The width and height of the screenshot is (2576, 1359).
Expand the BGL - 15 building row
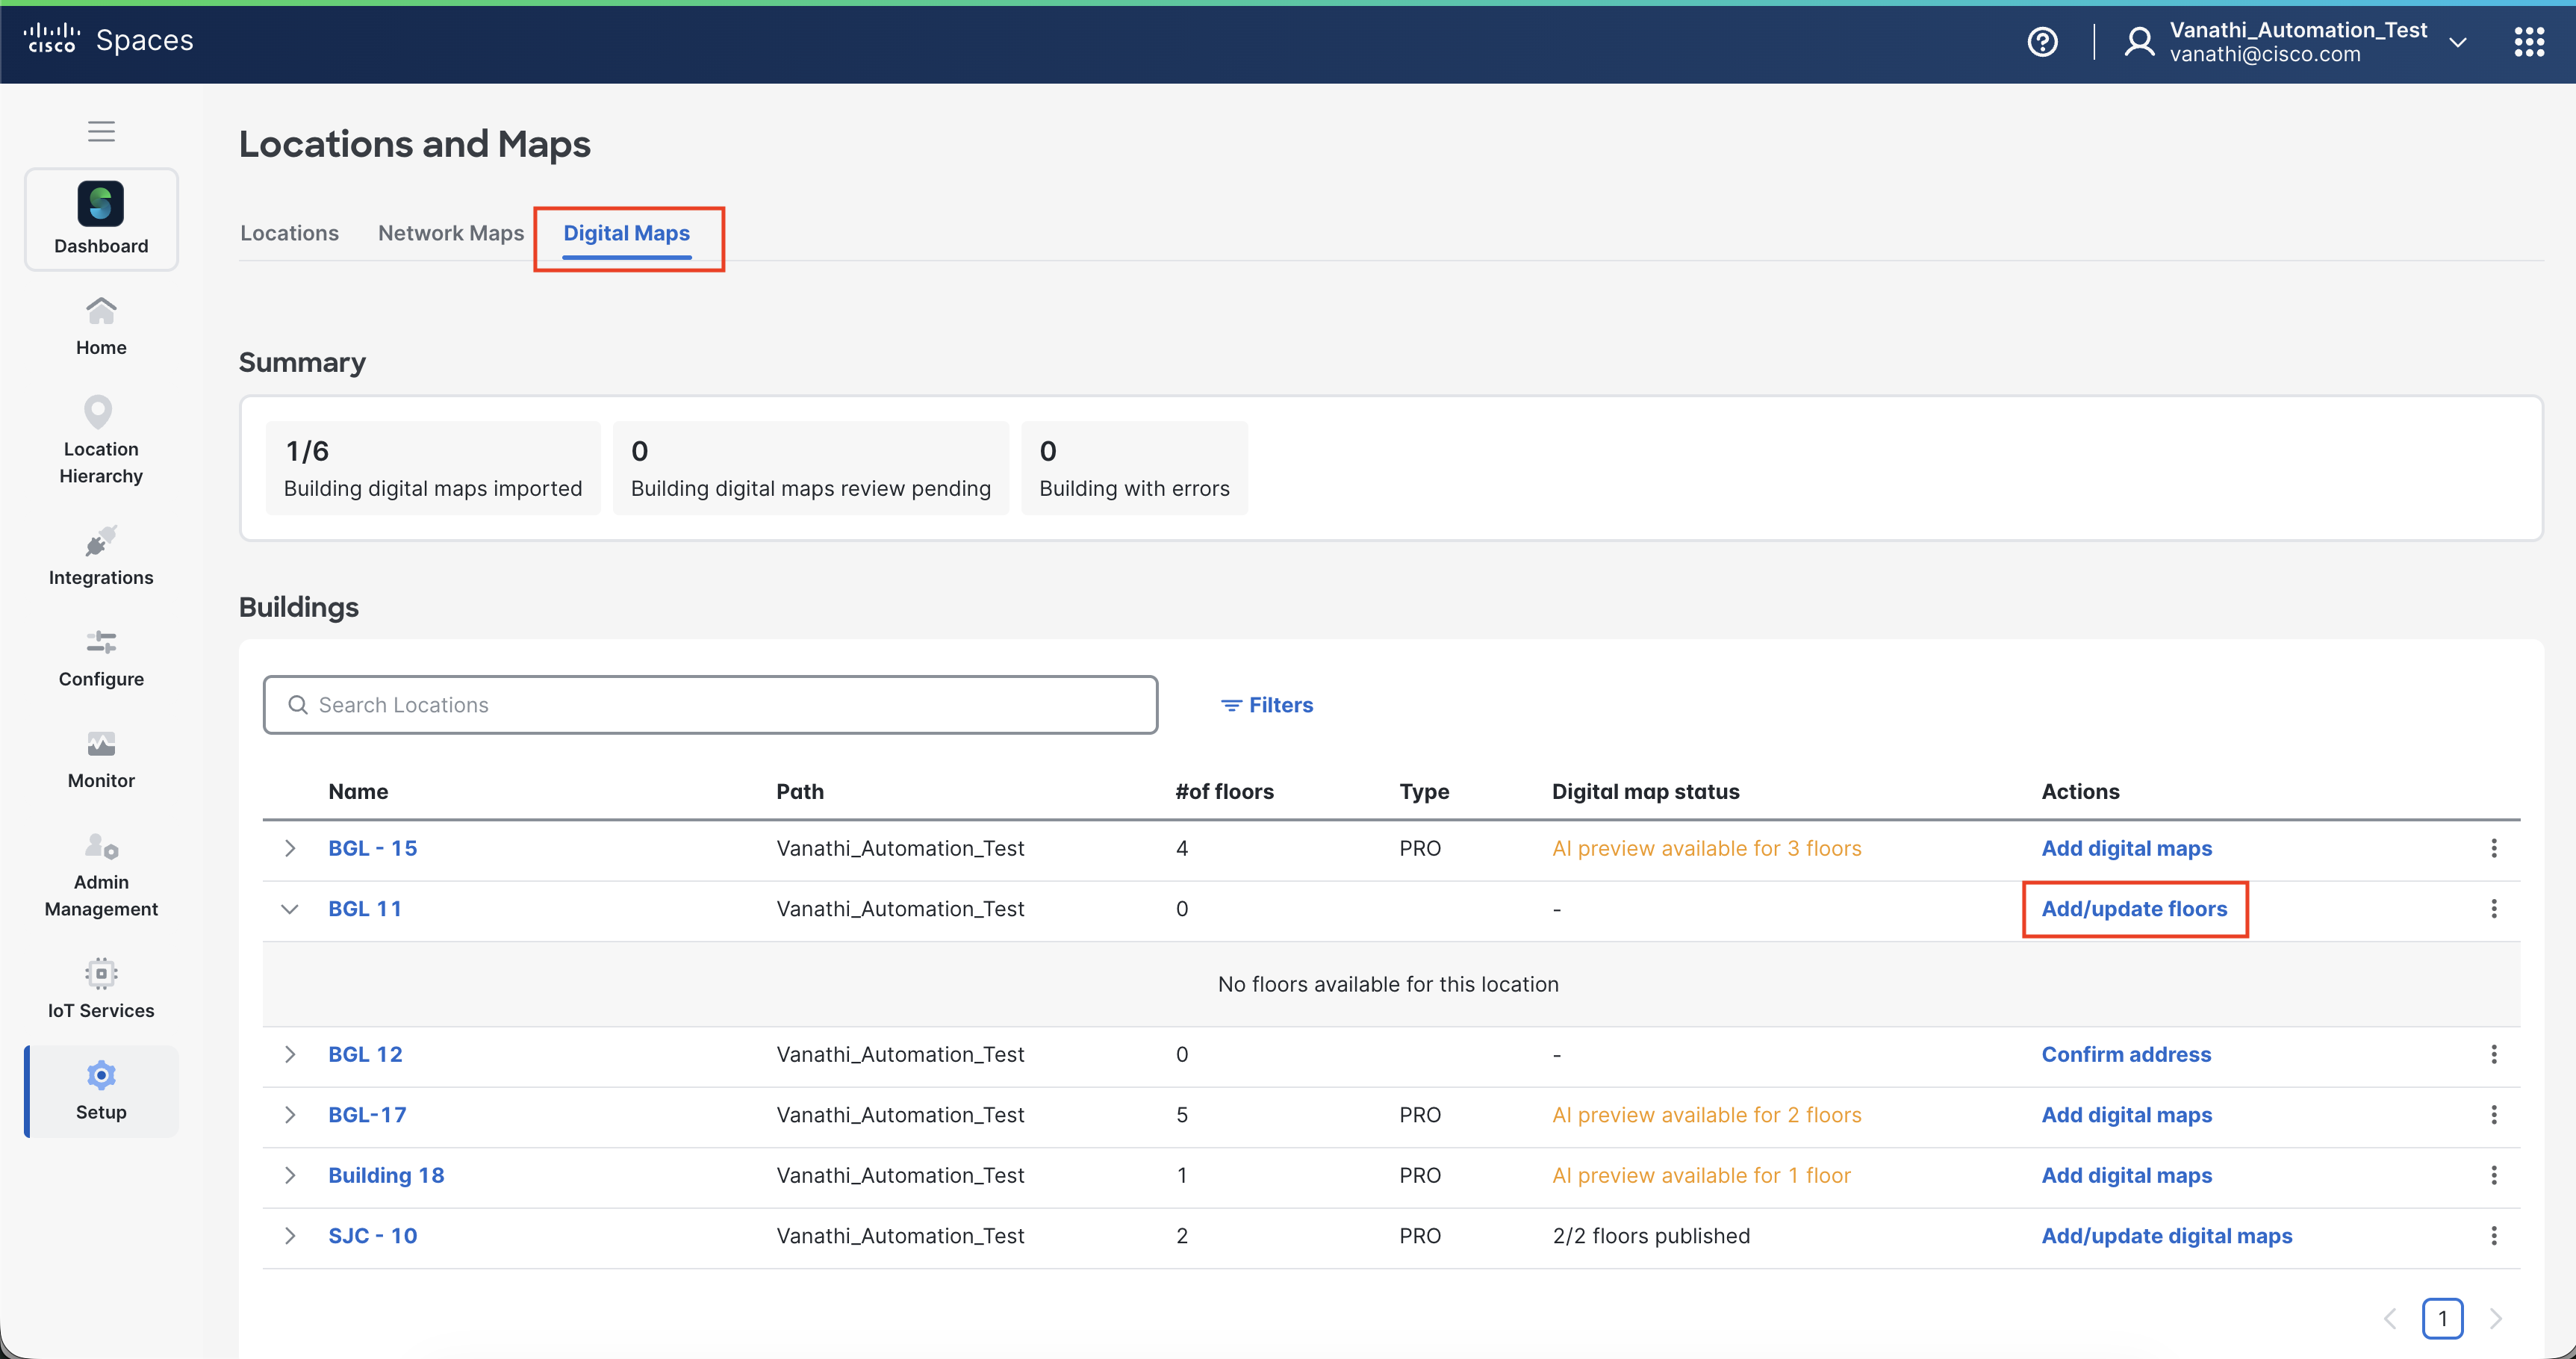pos(290,848)
